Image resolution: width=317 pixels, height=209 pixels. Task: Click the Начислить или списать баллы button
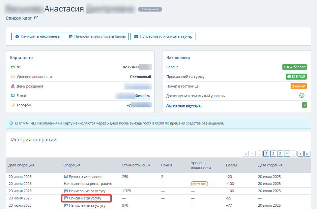[97, 36]
